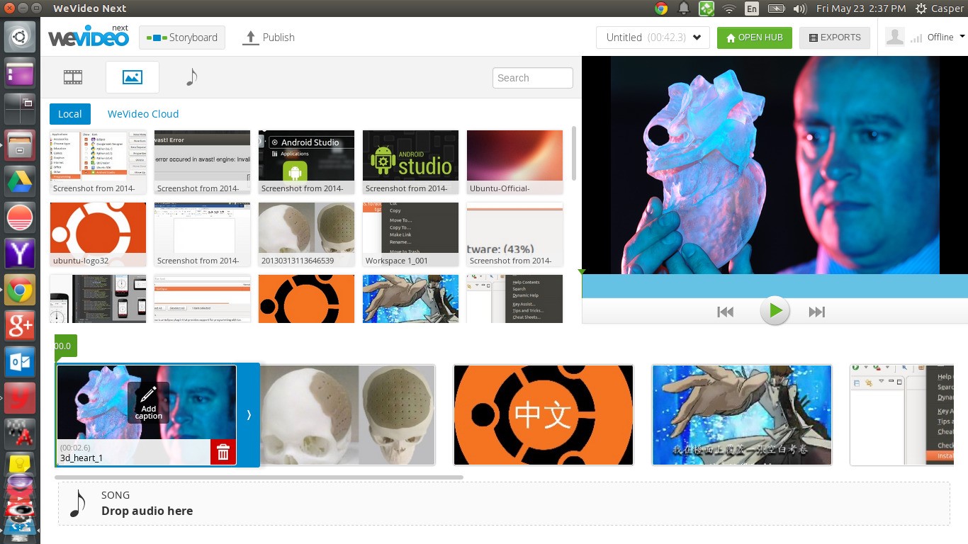Select the Ubuntu-Official- image thumbnail
This screenshot has height=544, width=968.
[514, 162]
